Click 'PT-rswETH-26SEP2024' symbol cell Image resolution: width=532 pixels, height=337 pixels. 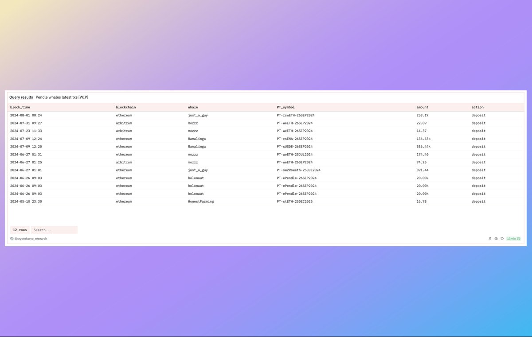click(x=297, y=115)
